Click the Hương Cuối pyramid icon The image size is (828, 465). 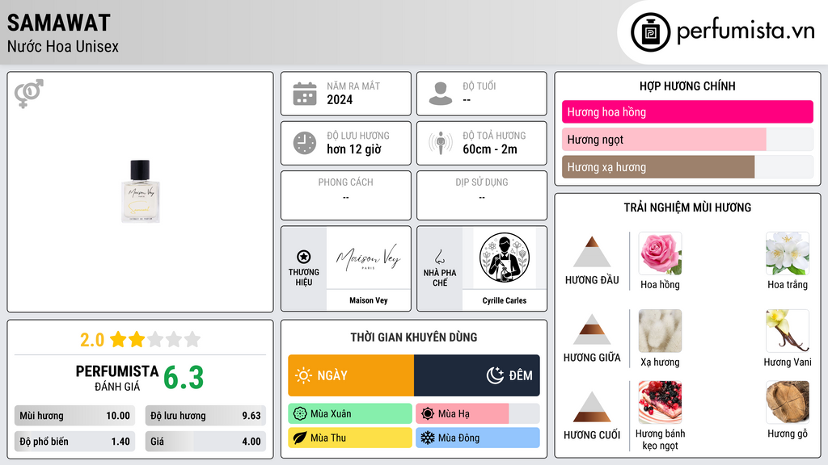pyautogui.click(x=592, y=407)
